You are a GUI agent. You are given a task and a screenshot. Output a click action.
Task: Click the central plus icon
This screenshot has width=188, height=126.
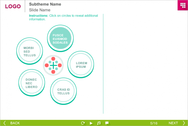pos(53,65)
